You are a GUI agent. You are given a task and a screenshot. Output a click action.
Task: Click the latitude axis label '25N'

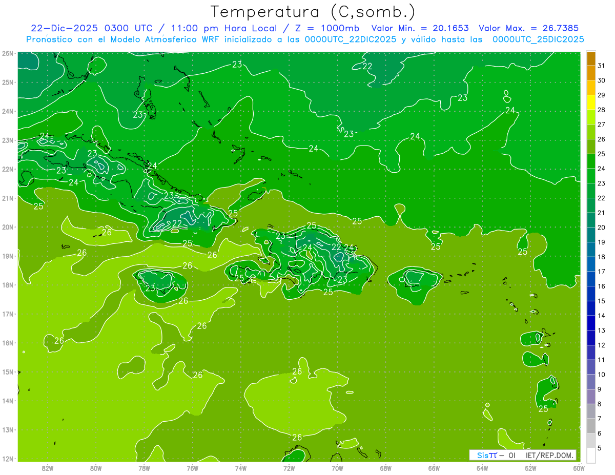(7, 82)
